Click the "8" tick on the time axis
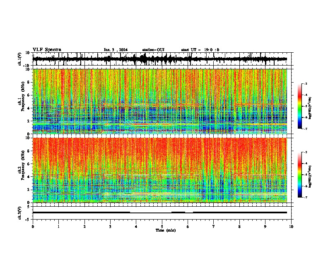 (239, 227)
